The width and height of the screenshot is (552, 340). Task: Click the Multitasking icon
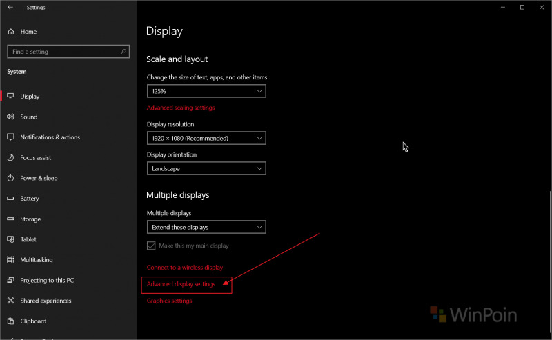[x=10, y=260]
